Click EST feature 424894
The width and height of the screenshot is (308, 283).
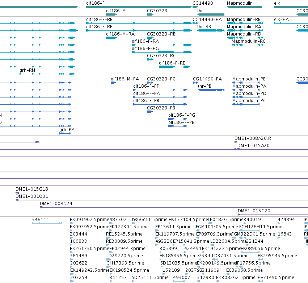click(286, 220)
